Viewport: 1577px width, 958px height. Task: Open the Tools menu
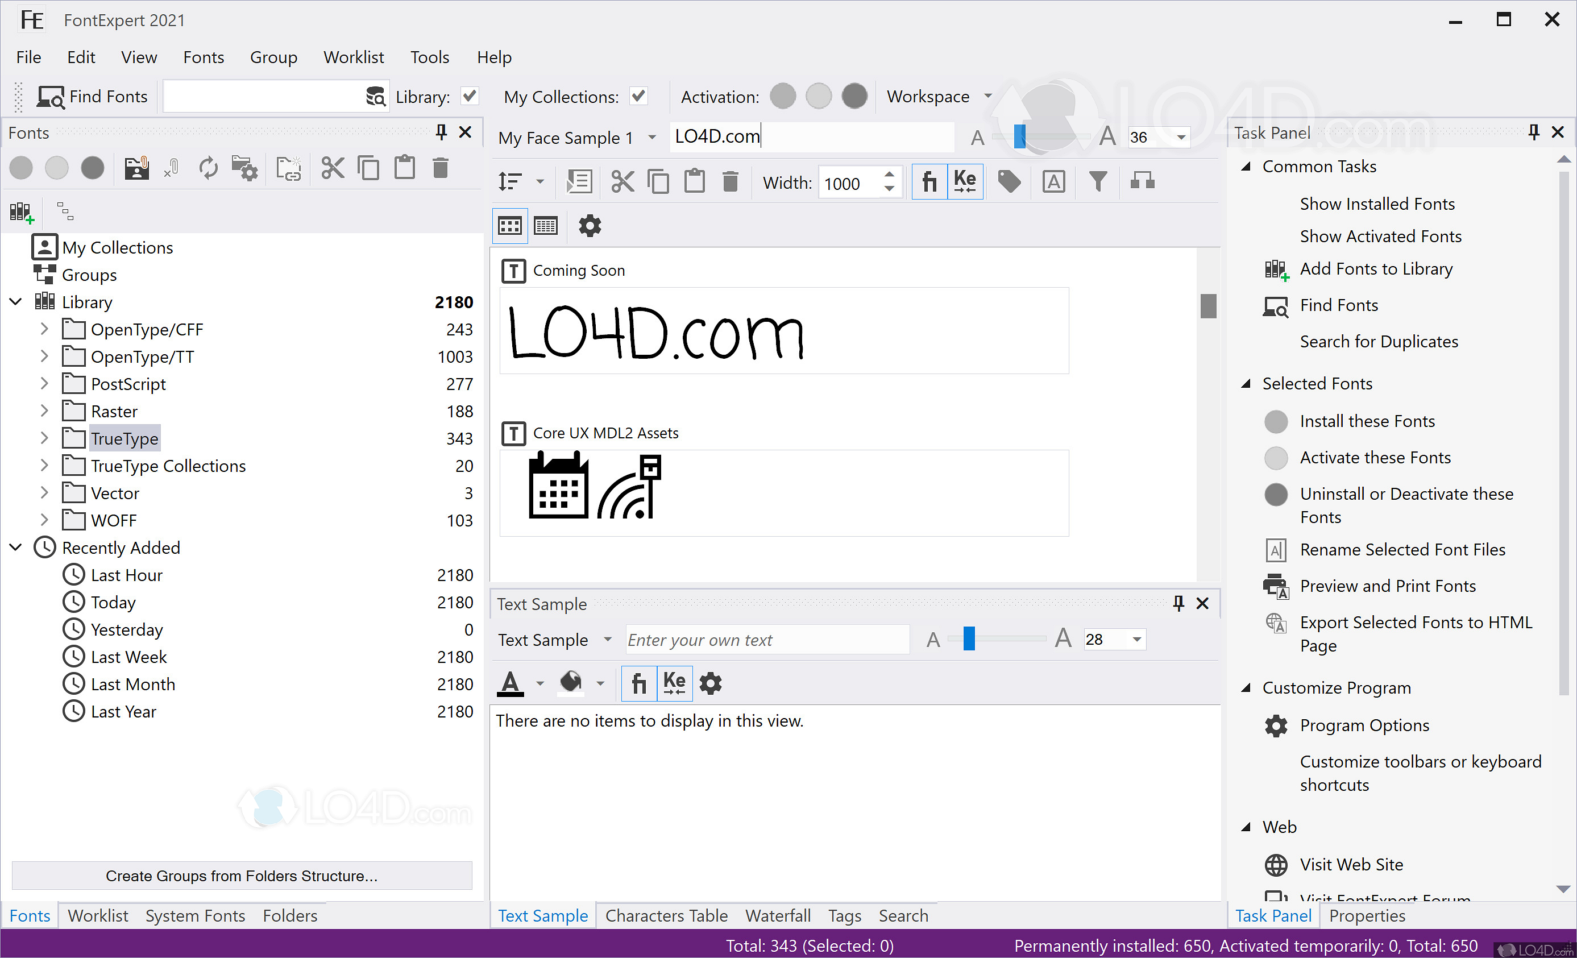pyautogui.click(x=429, y=57)
